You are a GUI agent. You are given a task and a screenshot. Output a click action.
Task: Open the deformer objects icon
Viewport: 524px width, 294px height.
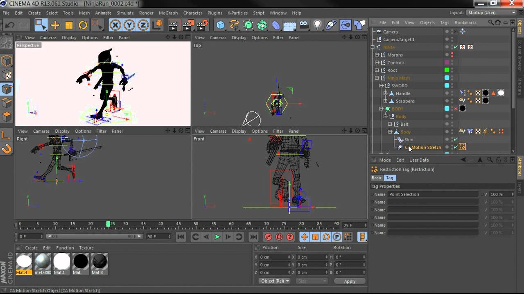[x=276, y=25]
